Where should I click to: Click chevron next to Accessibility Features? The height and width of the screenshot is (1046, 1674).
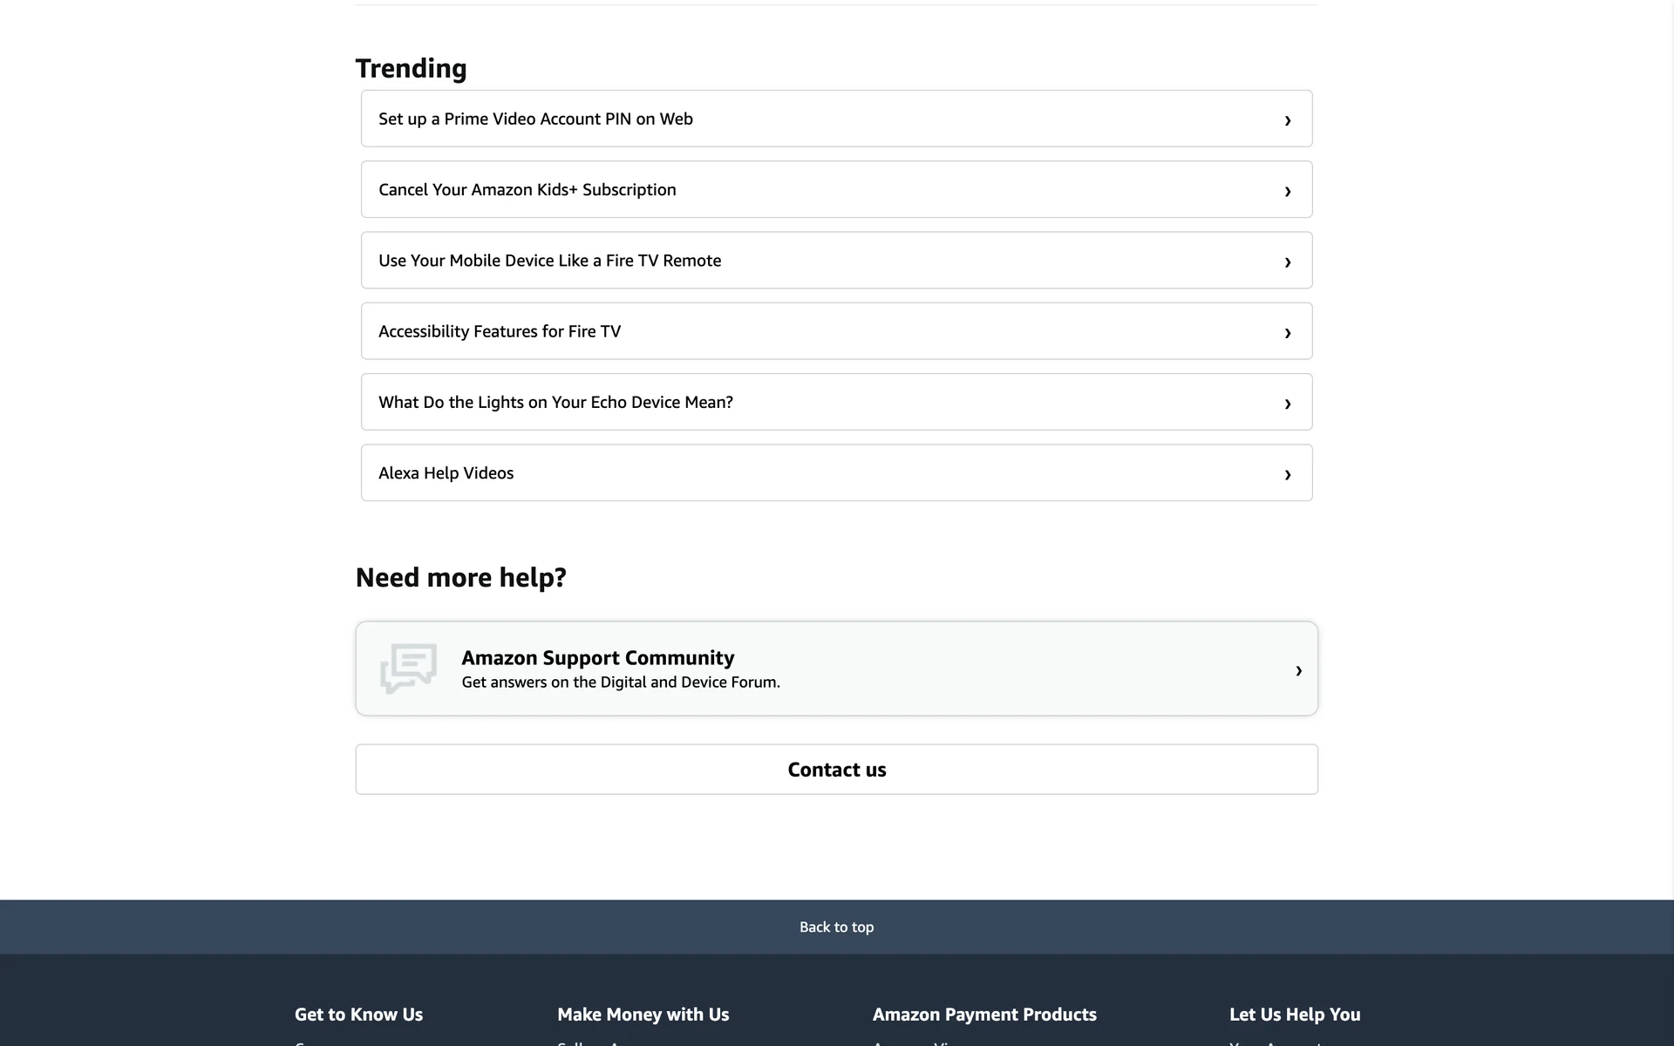tap(1287, 332)
